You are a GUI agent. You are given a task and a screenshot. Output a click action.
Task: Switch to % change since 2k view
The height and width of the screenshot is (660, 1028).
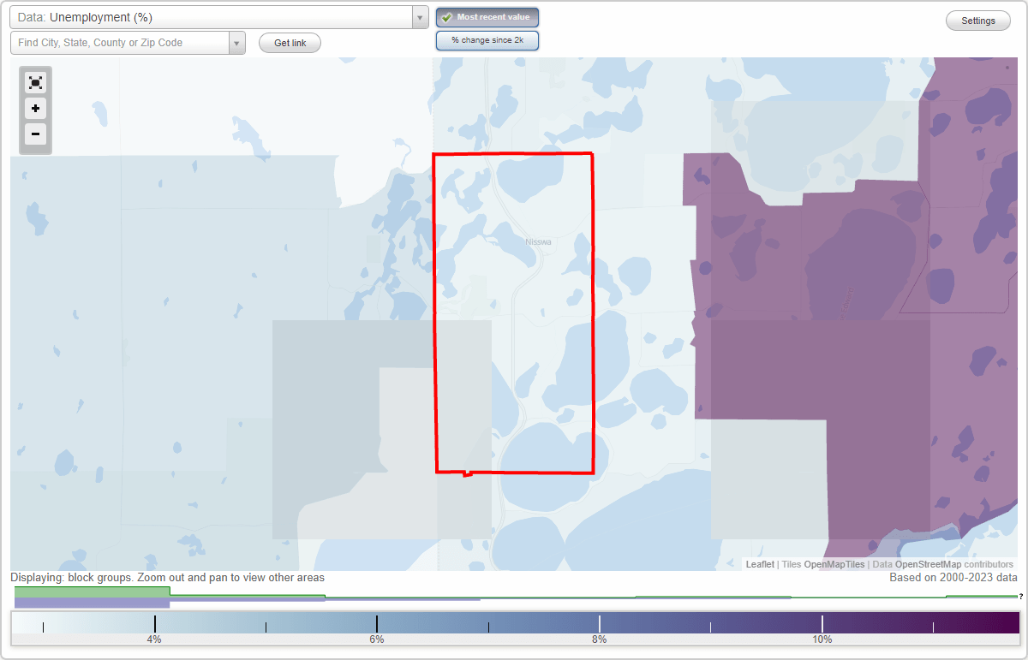pyautogui.click(x=487, y=39)
